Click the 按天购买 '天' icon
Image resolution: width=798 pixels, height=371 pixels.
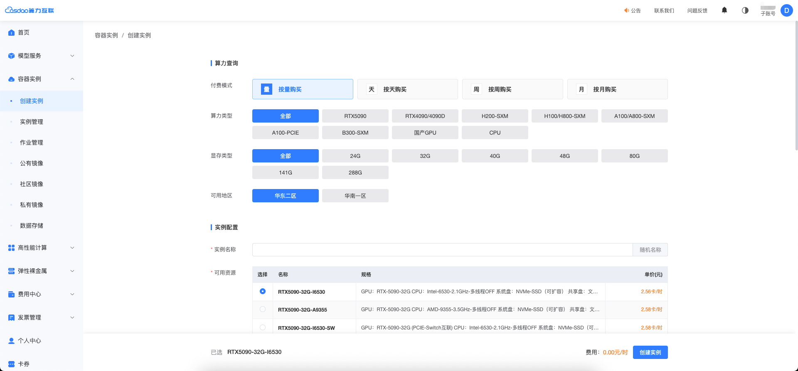click(x=372, y=89)
